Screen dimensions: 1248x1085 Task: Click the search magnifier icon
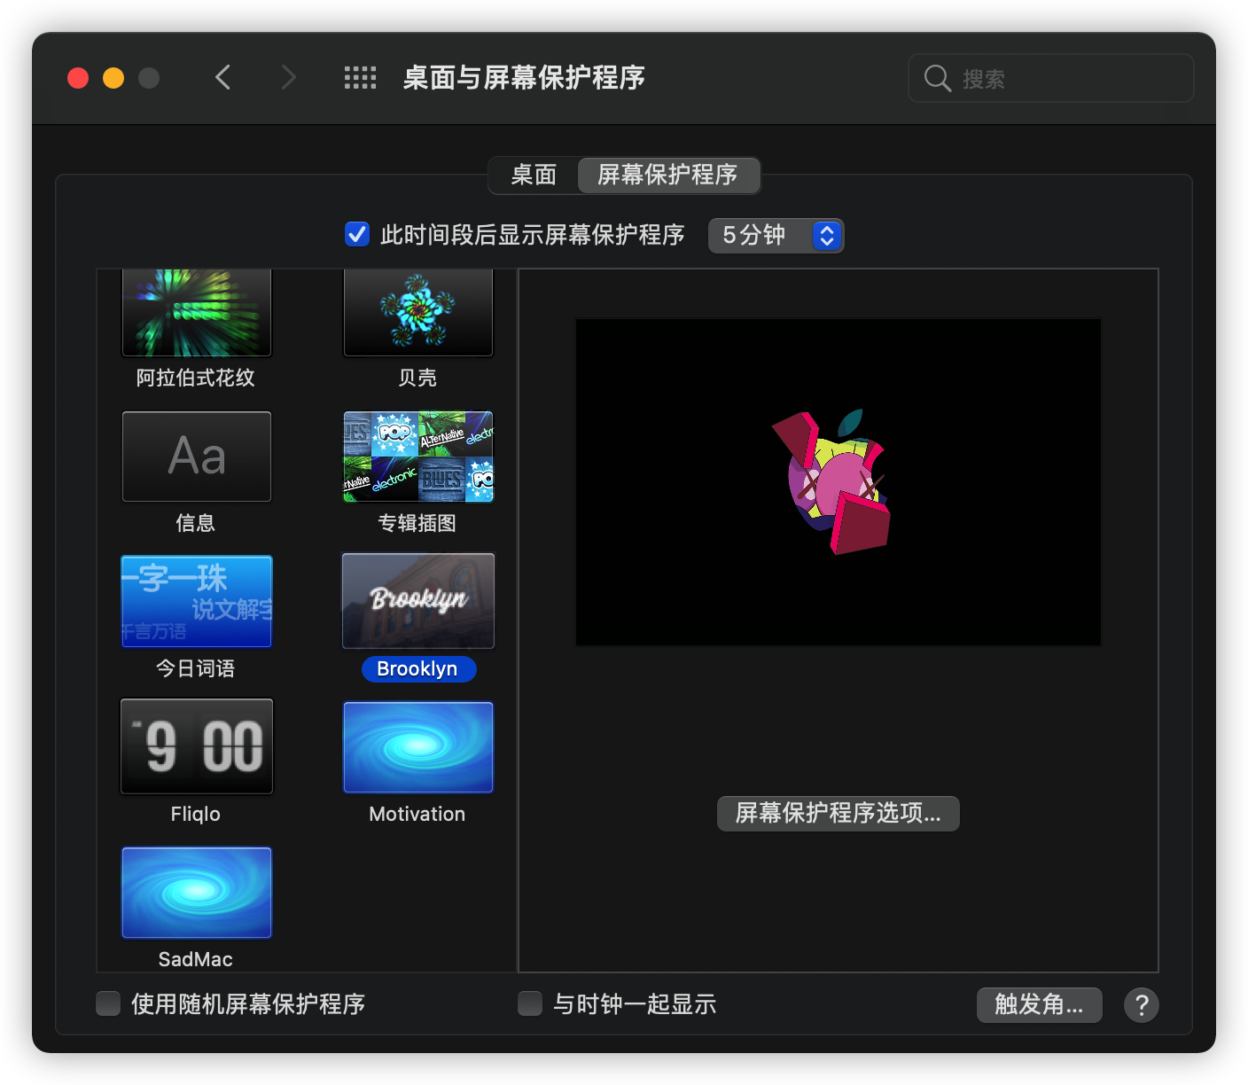[937, 78]
